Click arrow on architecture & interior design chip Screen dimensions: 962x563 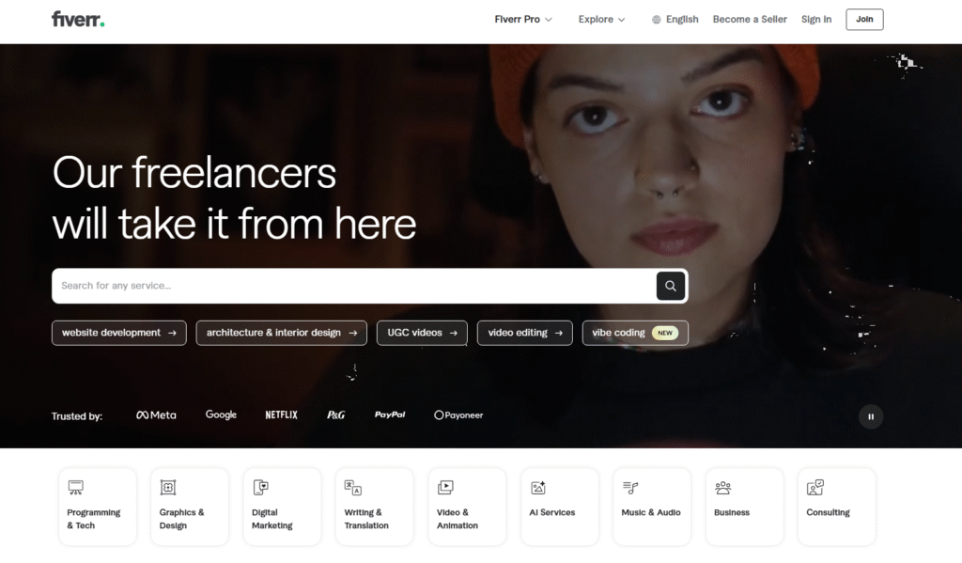pyautogui.click(x=353, y=333)
